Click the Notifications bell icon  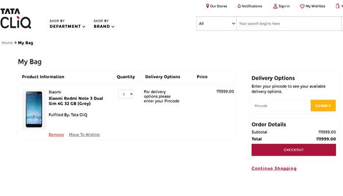click(239, 6)
